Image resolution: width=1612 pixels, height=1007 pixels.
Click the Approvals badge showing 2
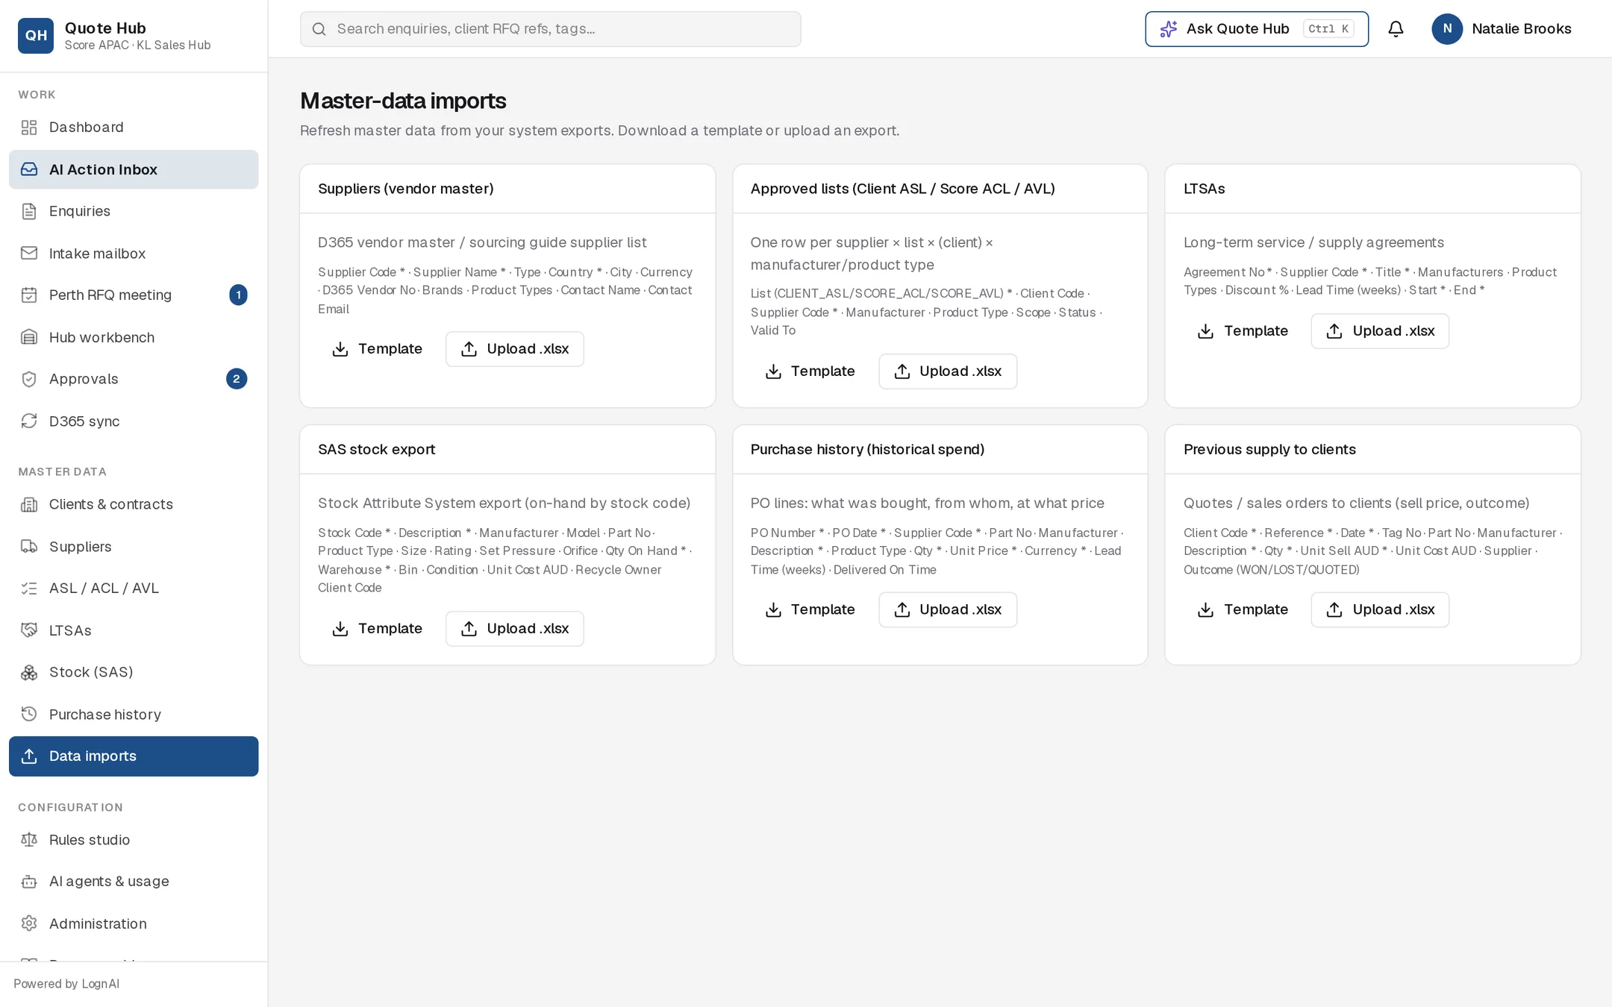[x=237, y=379]
